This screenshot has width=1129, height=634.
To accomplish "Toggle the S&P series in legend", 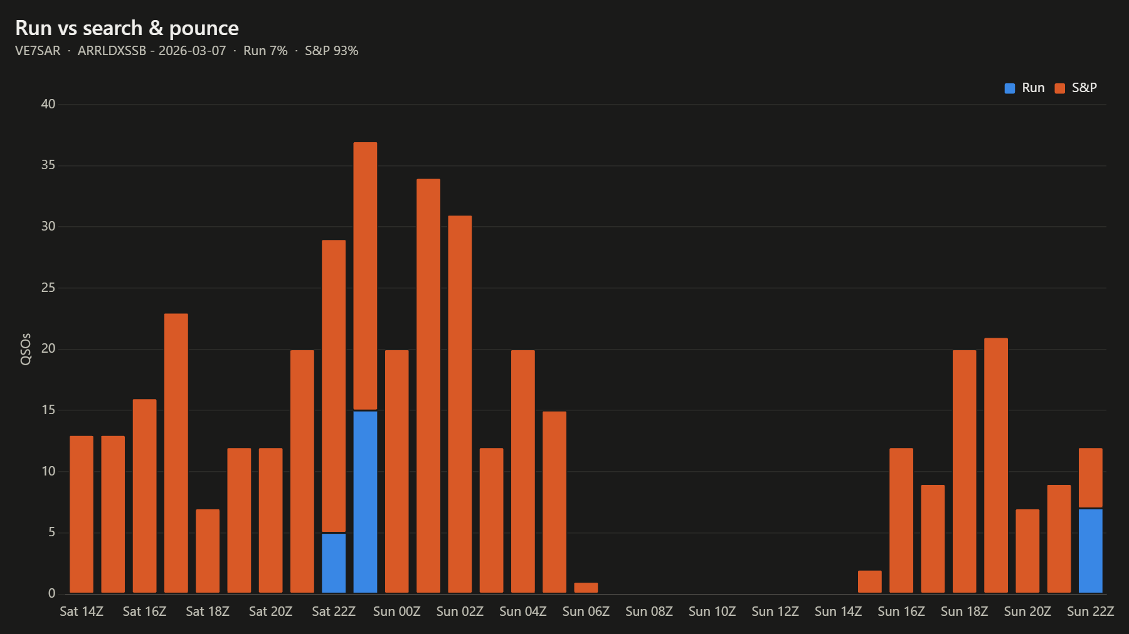I will click(x=1076, y=88).
